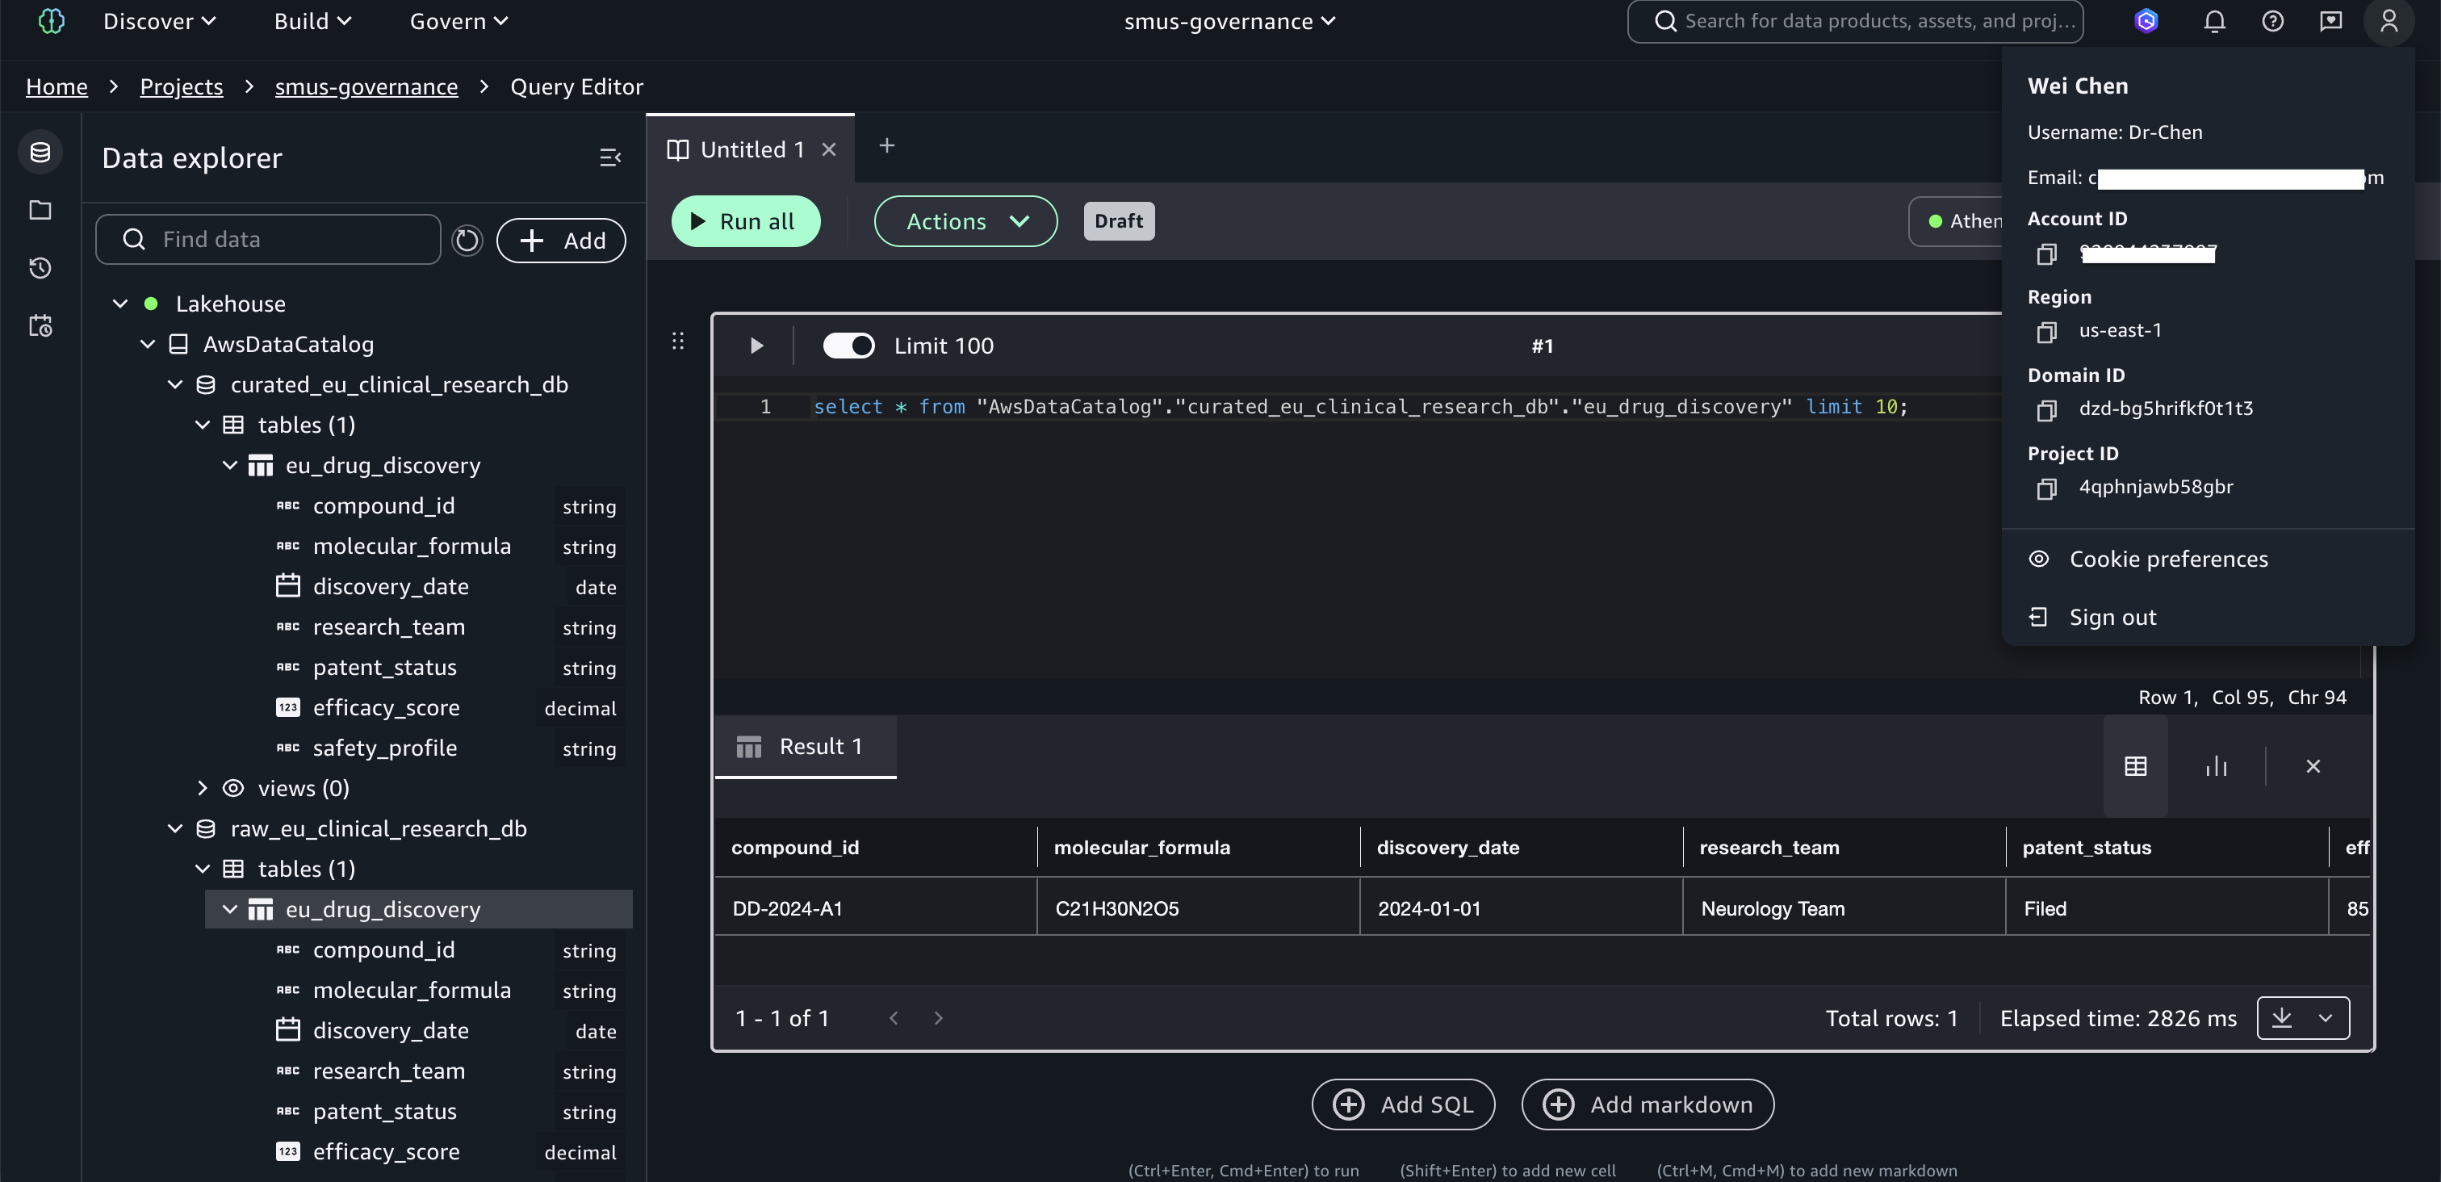Open the Build menu
2441x1182 pixels.
[x=312, y=21]
